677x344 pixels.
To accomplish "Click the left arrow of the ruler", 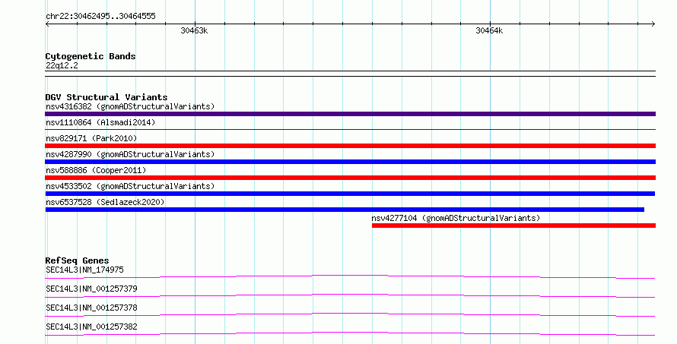I will (x=47, y=24).
